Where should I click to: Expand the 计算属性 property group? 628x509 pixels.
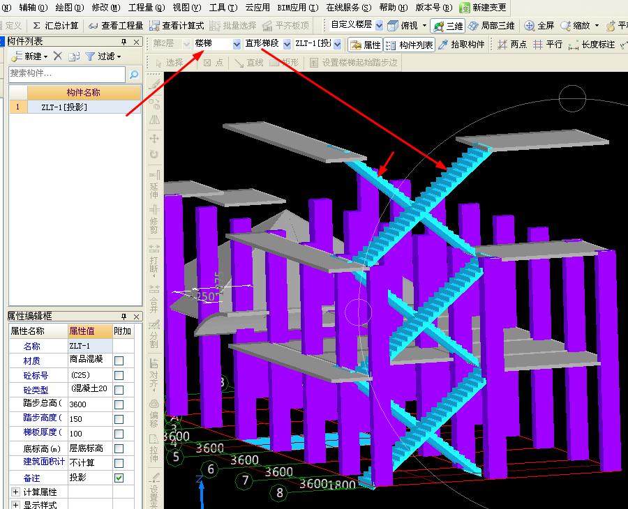pyautogui.click(x=15, y=492)
